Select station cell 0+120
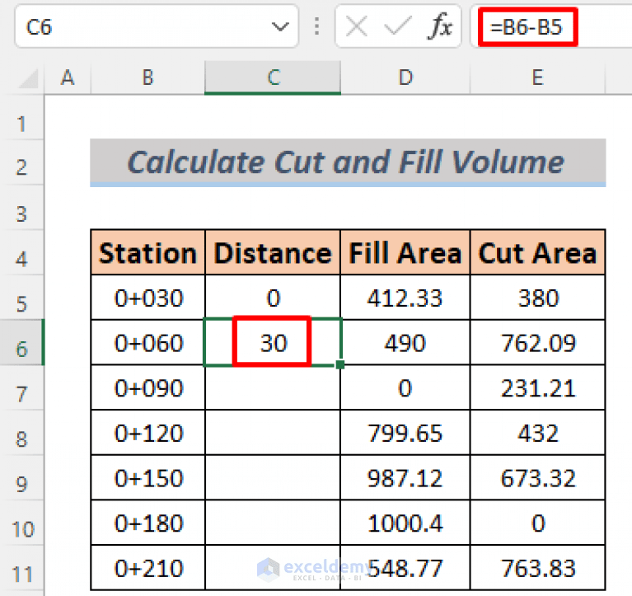 pos(148,433)
